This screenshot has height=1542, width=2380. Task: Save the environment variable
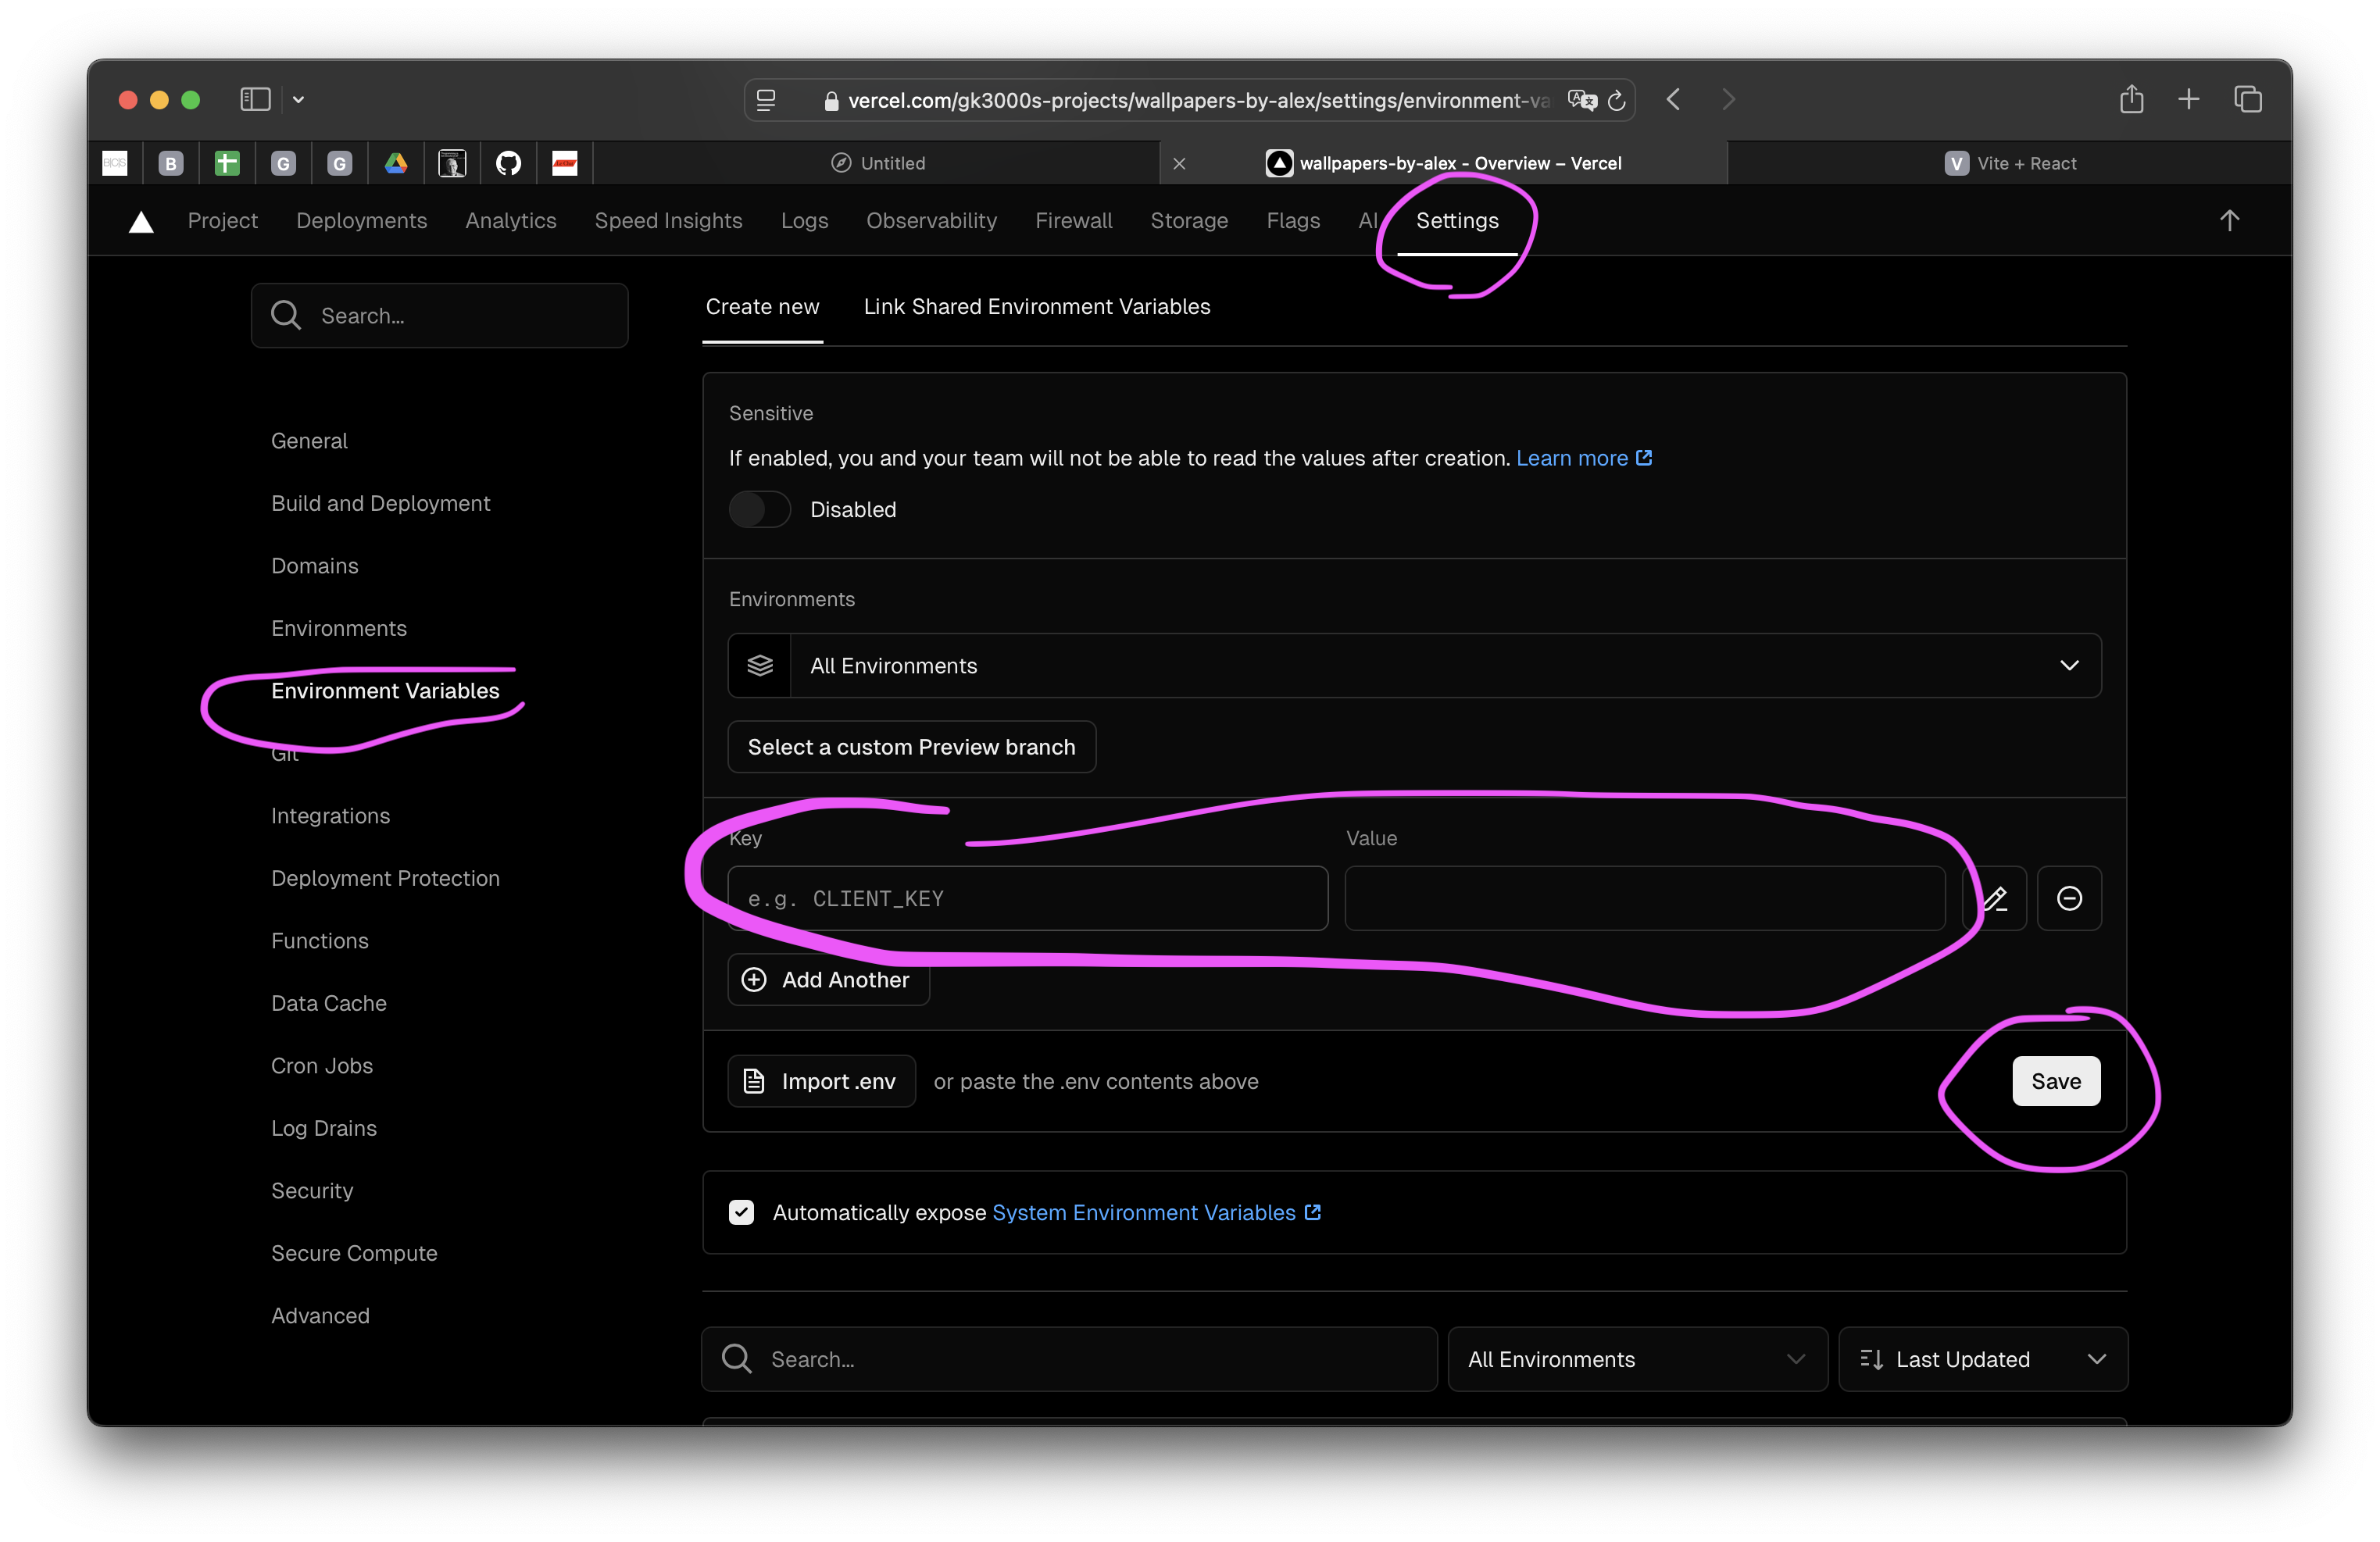pos(2056,1081)
